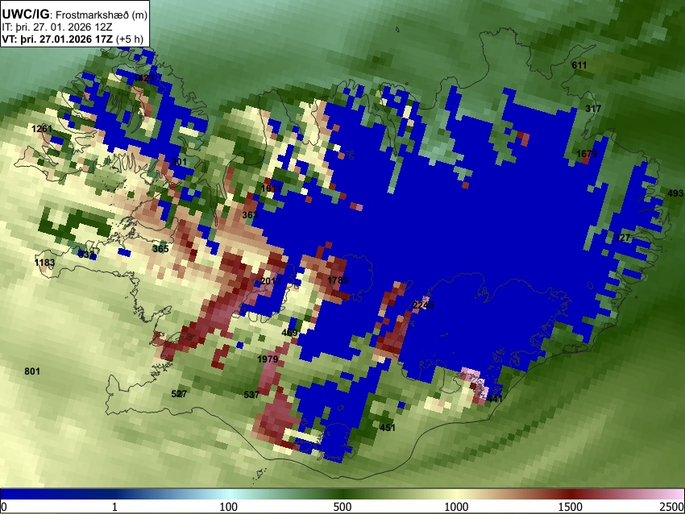The width and height of the screenshot is (685, 514).
Task: Click the 'IT: þri. 27. 01. 2026 12Z' line
Action: point(56,27)
